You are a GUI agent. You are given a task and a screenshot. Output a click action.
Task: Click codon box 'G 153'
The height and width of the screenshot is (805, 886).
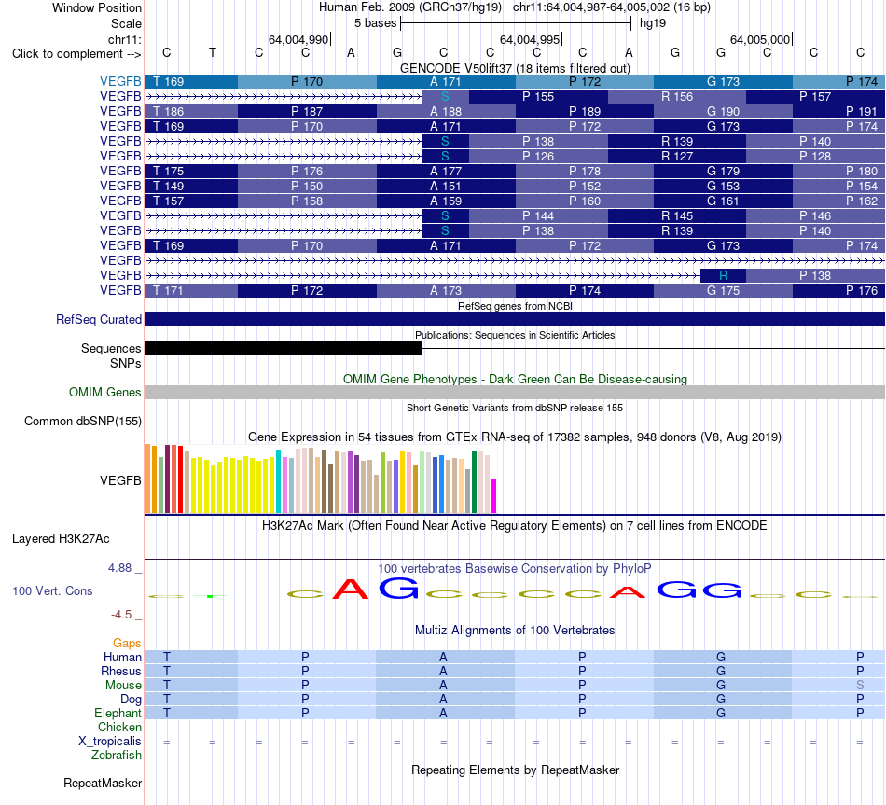[723, 186]
